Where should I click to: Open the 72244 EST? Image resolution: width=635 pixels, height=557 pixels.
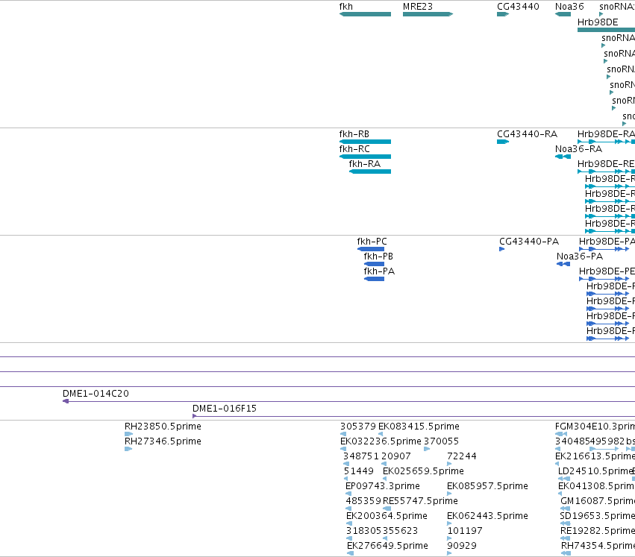[449, 464]
